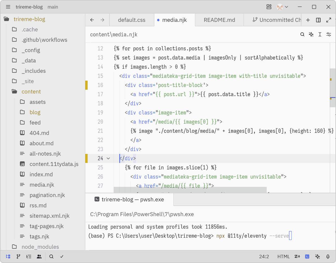The height and width of the screenshot is (263, 336).
Task: Open the collaboration panel icon
Action: point(39,256)
